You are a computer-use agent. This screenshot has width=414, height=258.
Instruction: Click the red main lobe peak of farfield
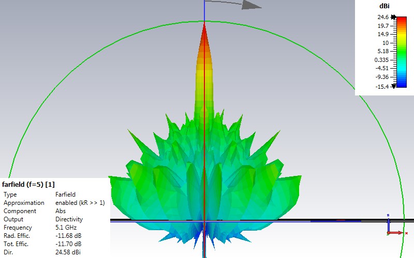[204, 34]
